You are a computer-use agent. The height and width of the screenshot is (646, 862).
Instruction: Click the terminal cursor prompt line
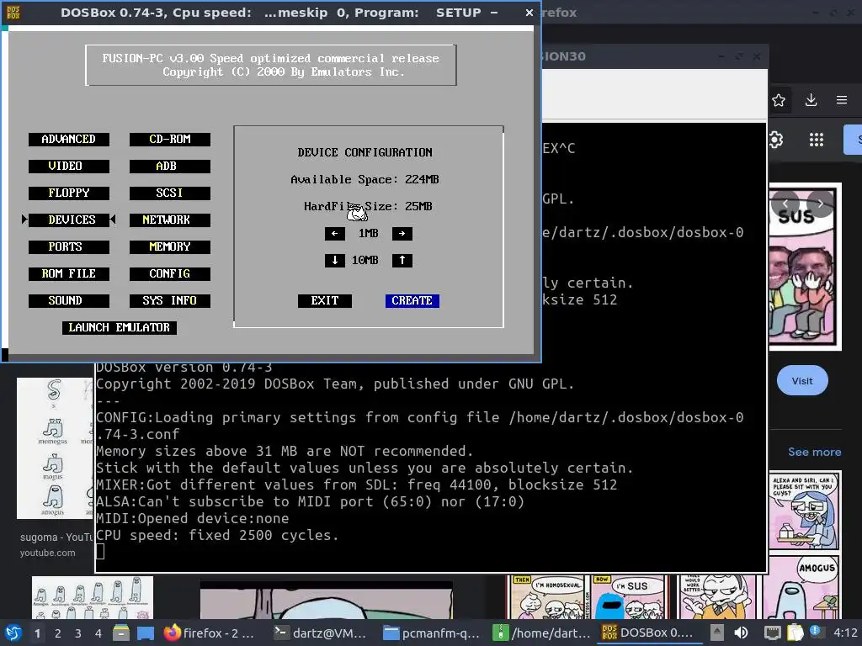coord(101,552)
